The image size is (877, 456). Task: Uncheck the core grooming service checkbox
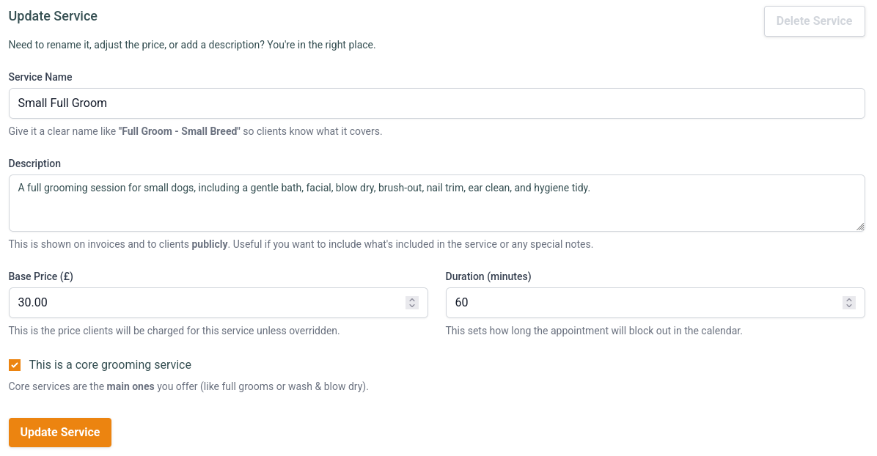coord(15,365)
